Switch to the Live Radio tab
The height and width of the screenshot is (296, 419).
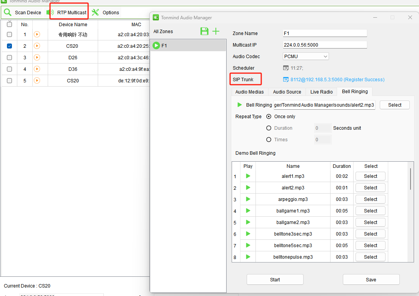coord(322,92)
